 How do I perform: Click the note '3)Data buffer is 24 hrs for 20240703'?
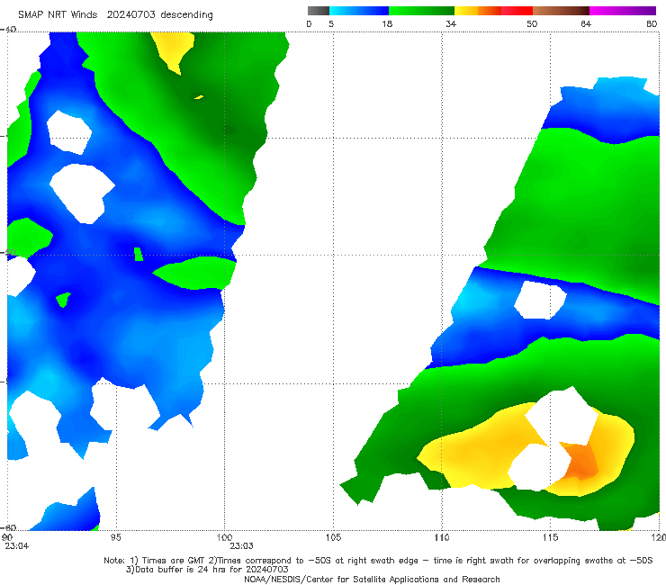(207, 570)
